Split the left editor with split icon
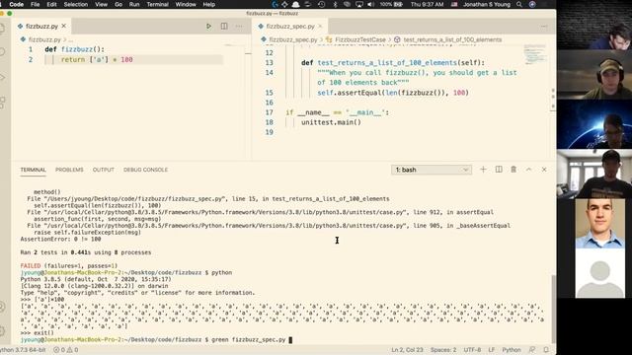 [224, 27]
